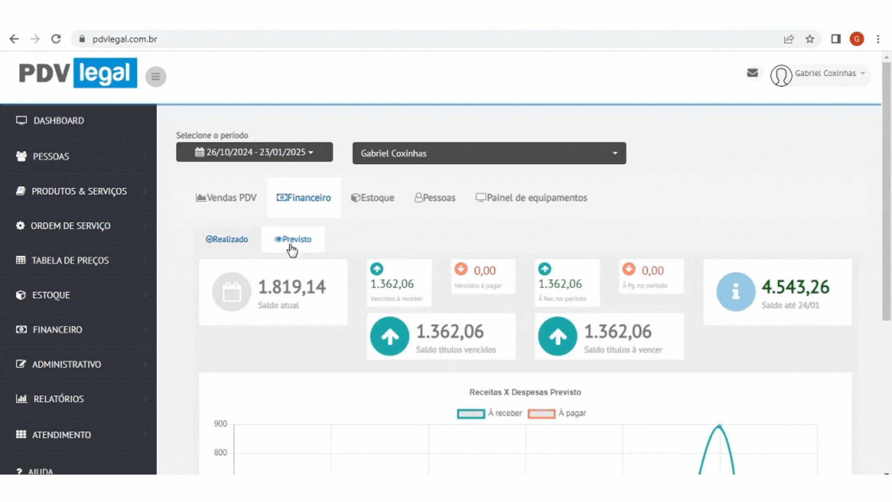Open the Dashboard sidebar link
The width and height of the screenshot is (892, 502).
59,121
